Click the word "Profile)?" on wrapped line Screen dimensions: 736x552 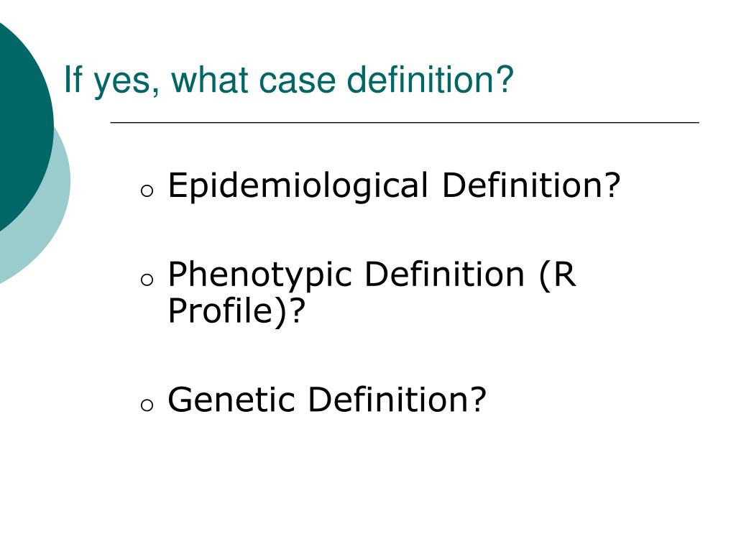click(x=237, y=310)
